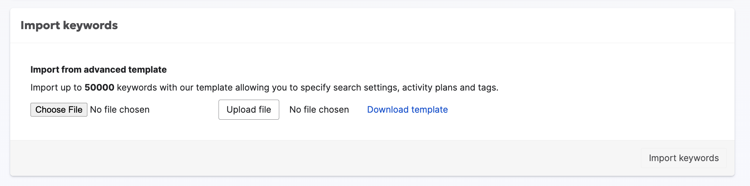This screenshot has width=750, height=186.
Task: Click the Import keywords button in footer
Action: [x=684, y=158]
